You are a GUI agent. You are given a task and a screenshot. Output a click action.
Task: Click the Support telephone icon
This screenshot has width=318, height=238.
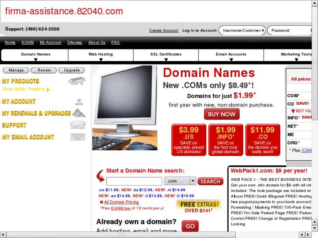[x=78, y=125]
